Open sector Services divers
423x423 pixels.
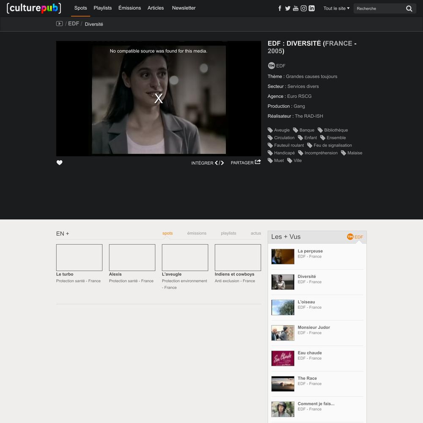[x=303, y=86]
